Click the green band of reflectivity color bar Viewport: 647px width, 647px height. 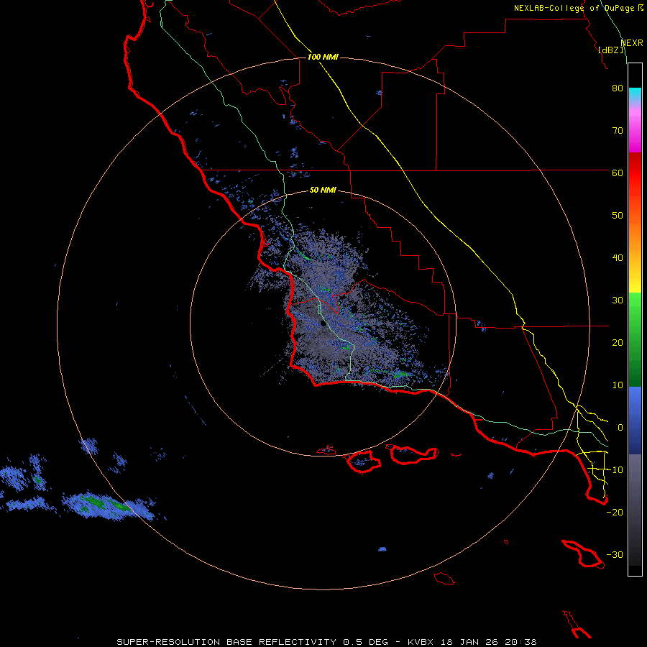tap(635, 339)
